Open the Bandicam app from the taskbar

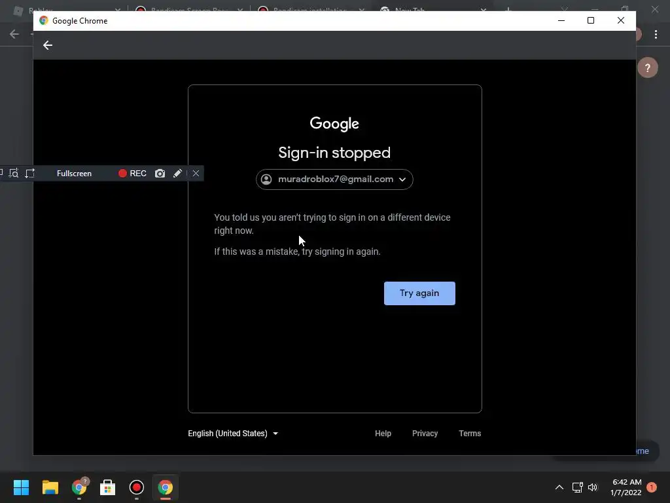[137, 487]
